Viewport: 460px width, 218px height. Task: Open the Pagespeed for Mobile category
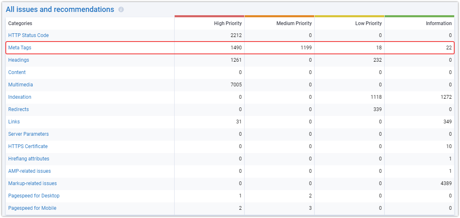[32, 208]
